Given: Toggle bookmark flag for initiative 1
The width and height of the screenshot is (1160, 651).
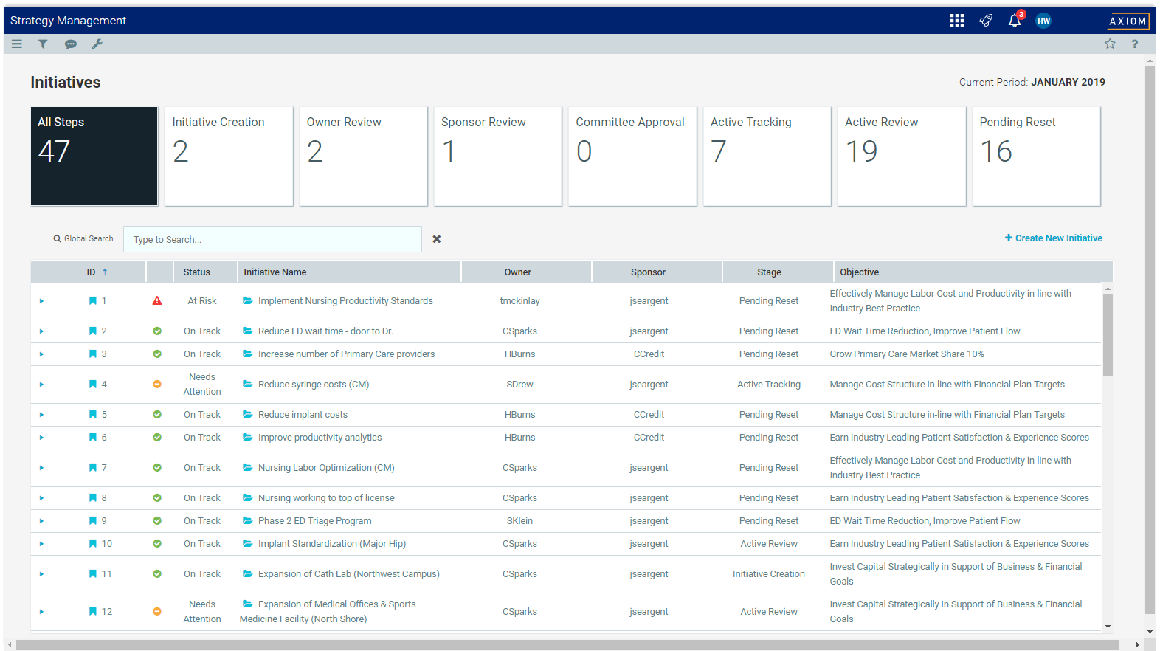Looking at the screenshot, I should pyautogui.click(x=93, y=301).
